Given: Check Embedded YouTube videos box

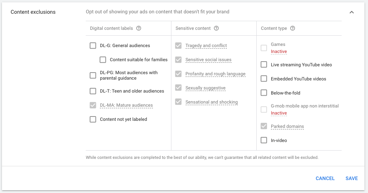Looking at the screenshot, I should coord(264,79).
